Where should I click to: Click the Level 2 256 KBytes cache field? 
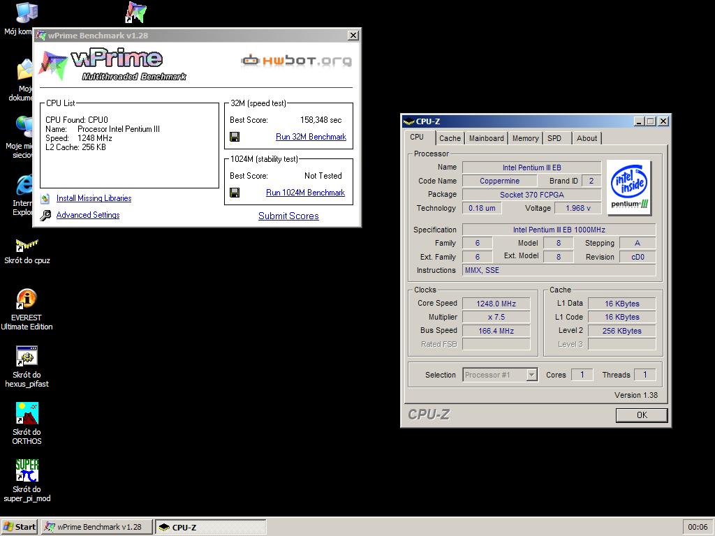pos(622,331)
